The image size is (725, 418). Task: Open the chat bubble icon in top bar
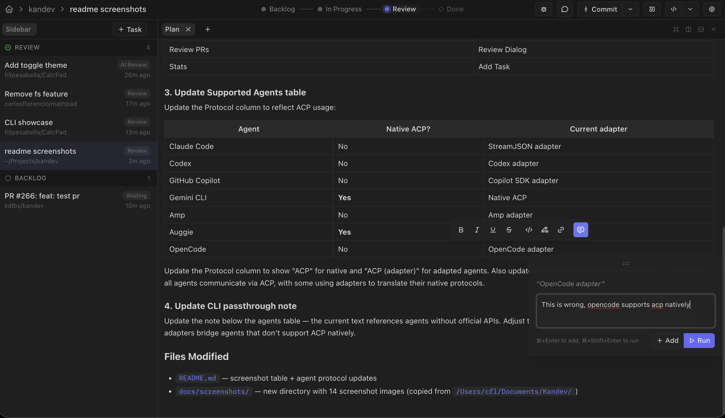[565, 9]
